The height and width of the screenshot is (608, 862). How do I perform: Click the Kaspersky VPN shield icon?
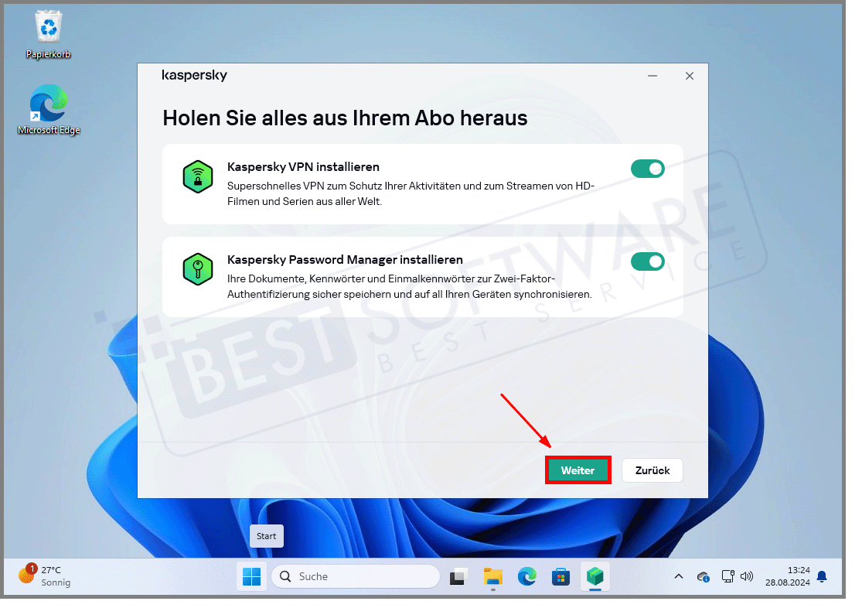(x=197, y=176)
